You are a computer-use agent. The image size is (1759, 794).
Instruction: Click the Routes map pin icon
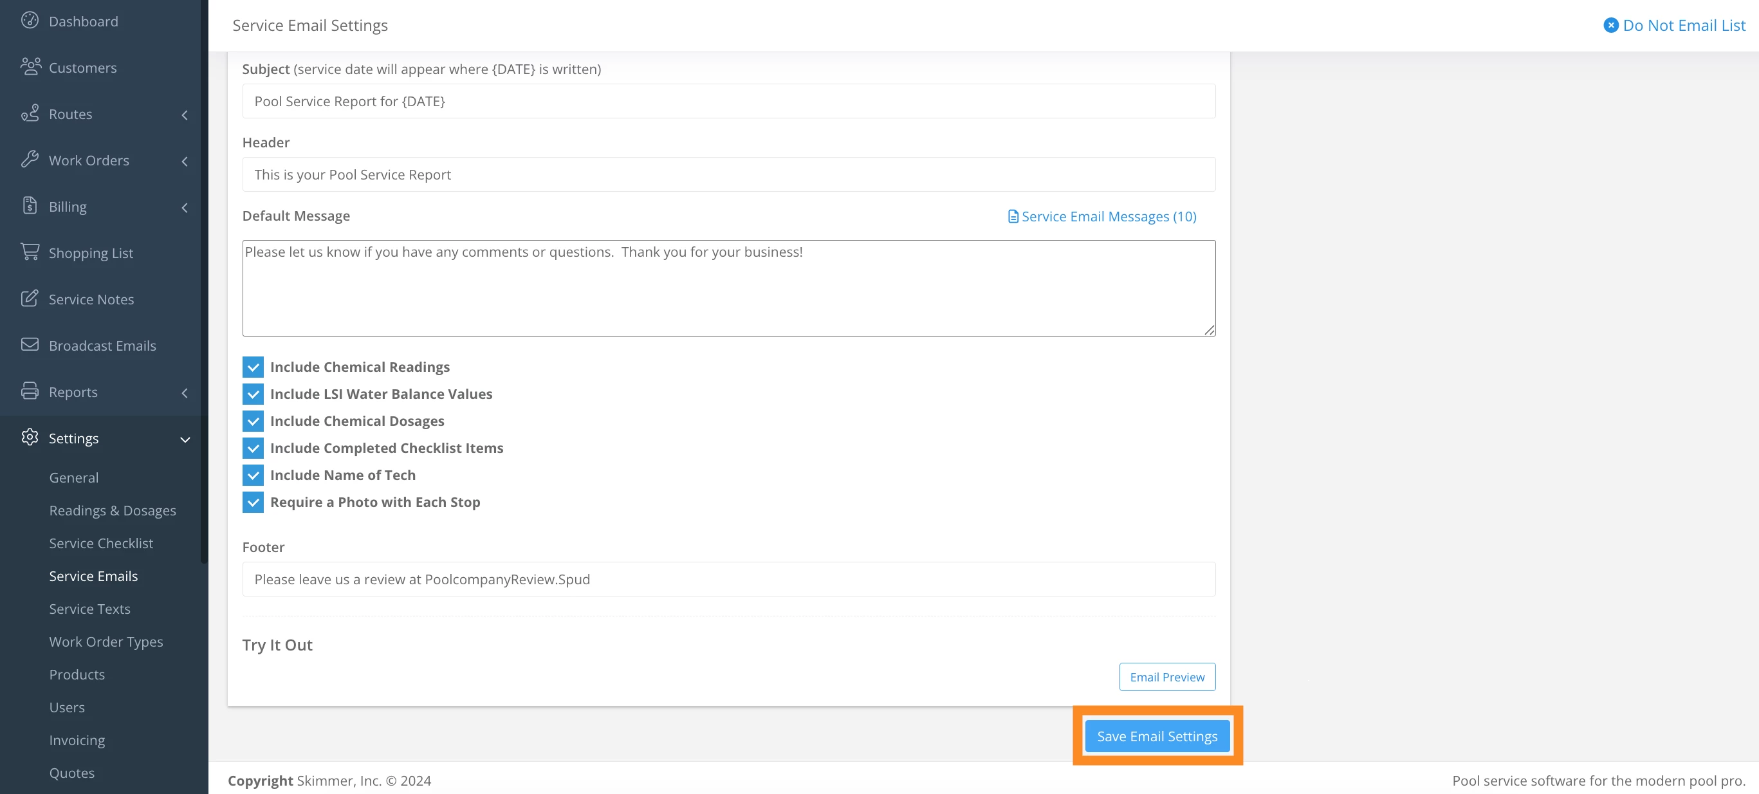click(30, 113)
